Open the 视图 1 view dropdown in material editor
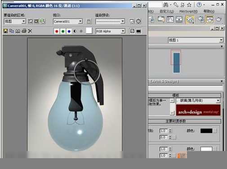Viewport: 227px width, 169px height. 196,40
